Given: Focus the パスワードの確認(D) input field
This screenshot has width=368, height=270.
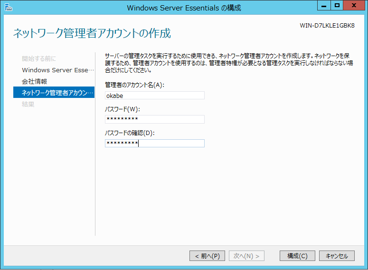Looking at the screenshot, I should pyautogui.click(x=155, y=144).
